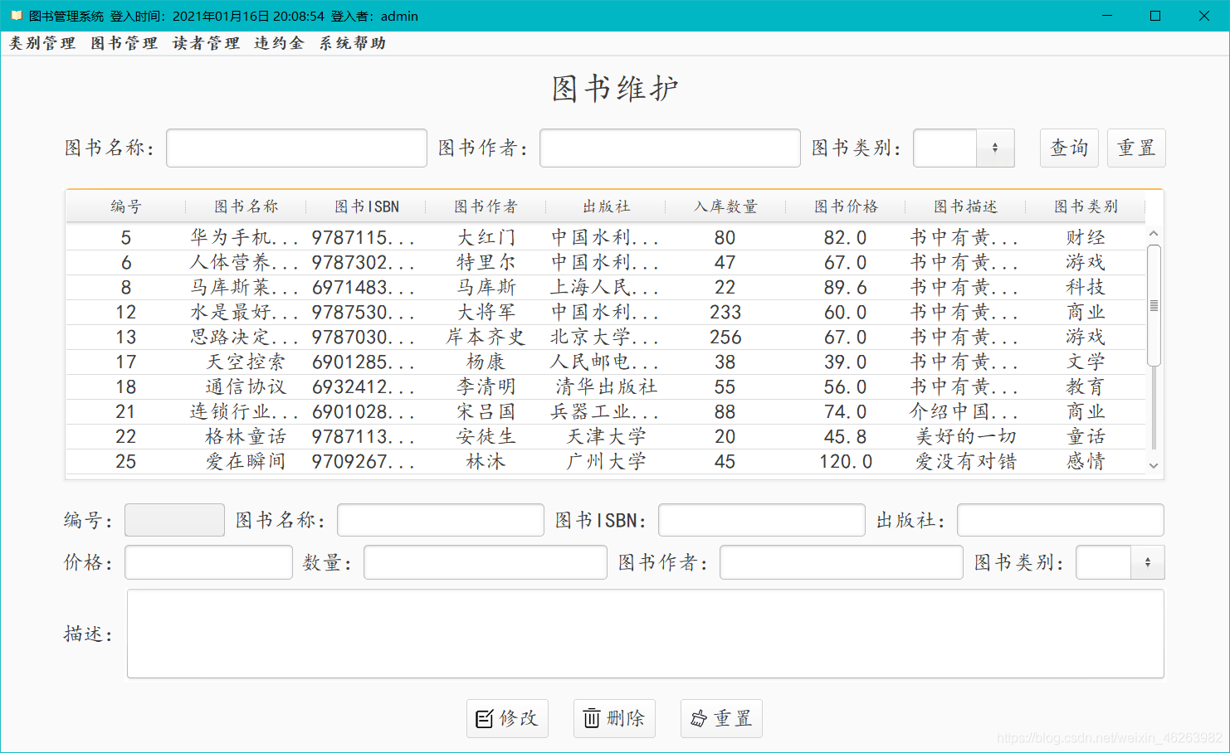Click category cell 财经
Viewport: 1230px width, 753px height.
[x=1086, y=238]
